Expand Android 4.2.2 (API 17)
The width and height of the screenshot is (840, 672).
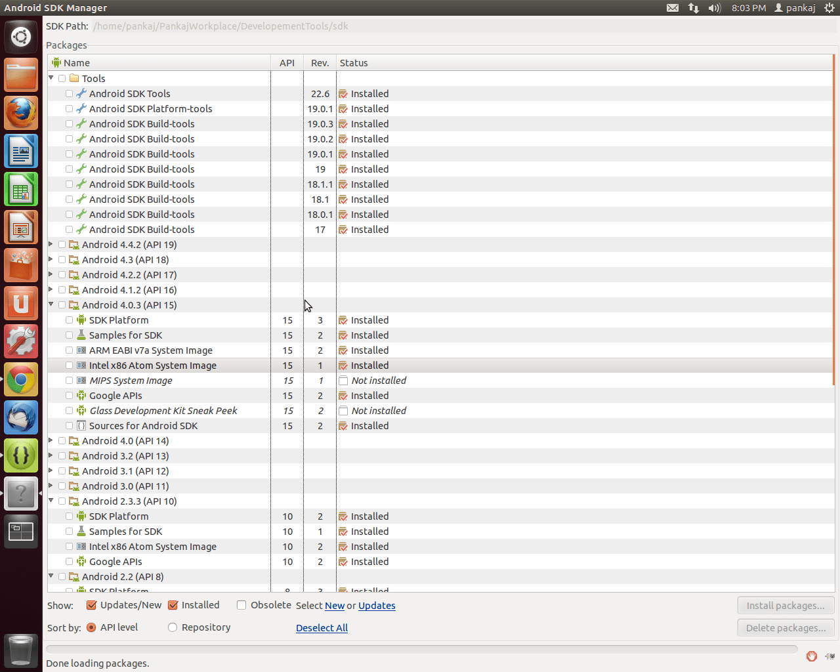(51, 274)
